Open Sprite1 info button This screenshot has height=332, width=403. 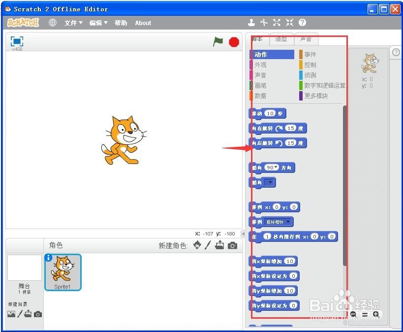point(48,258)
